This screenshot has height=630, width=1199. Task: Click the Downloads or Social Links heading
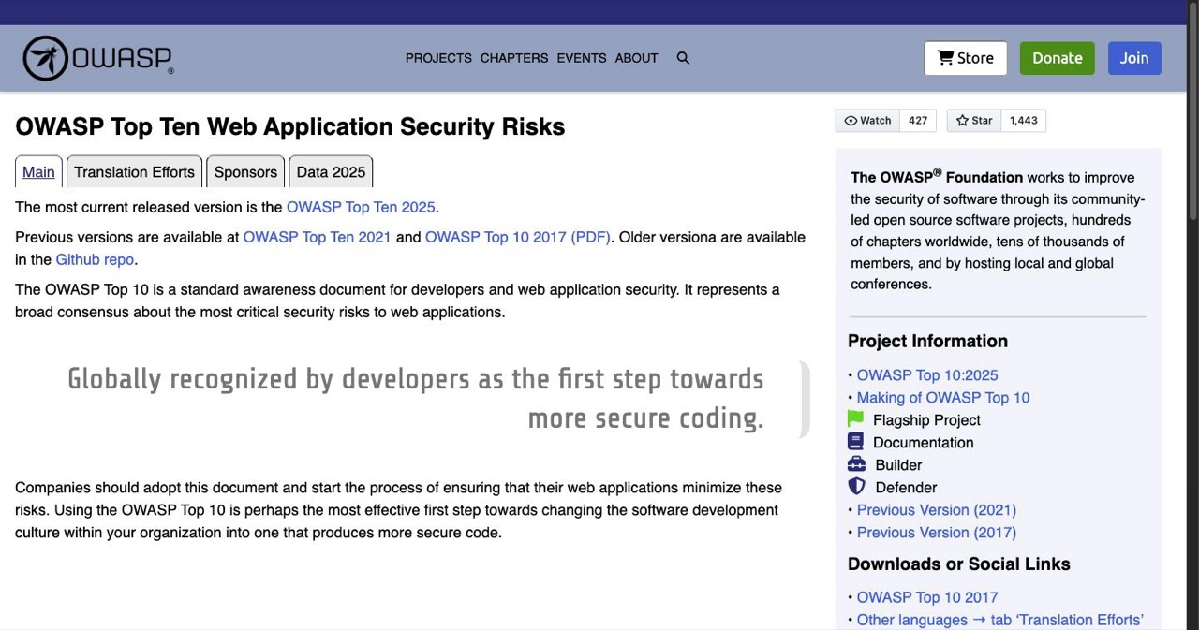(x=959, y=564)
